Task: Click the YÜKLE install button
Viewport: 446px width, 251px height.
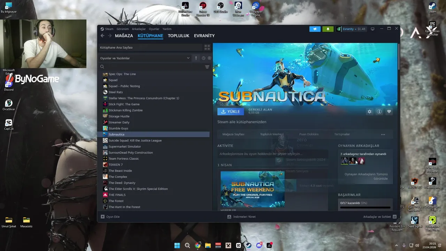Action: coord(231,112)
